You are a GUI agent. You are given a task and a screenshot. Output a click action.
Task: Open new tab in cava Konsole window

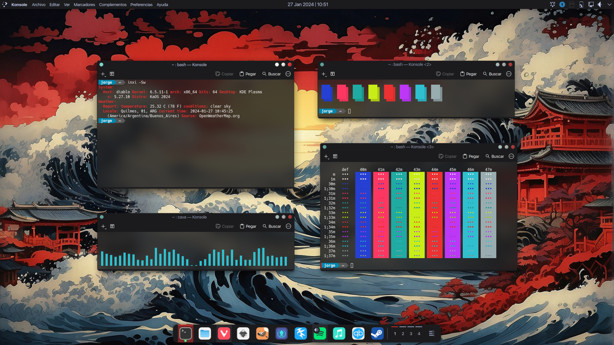tap(103, 226)
